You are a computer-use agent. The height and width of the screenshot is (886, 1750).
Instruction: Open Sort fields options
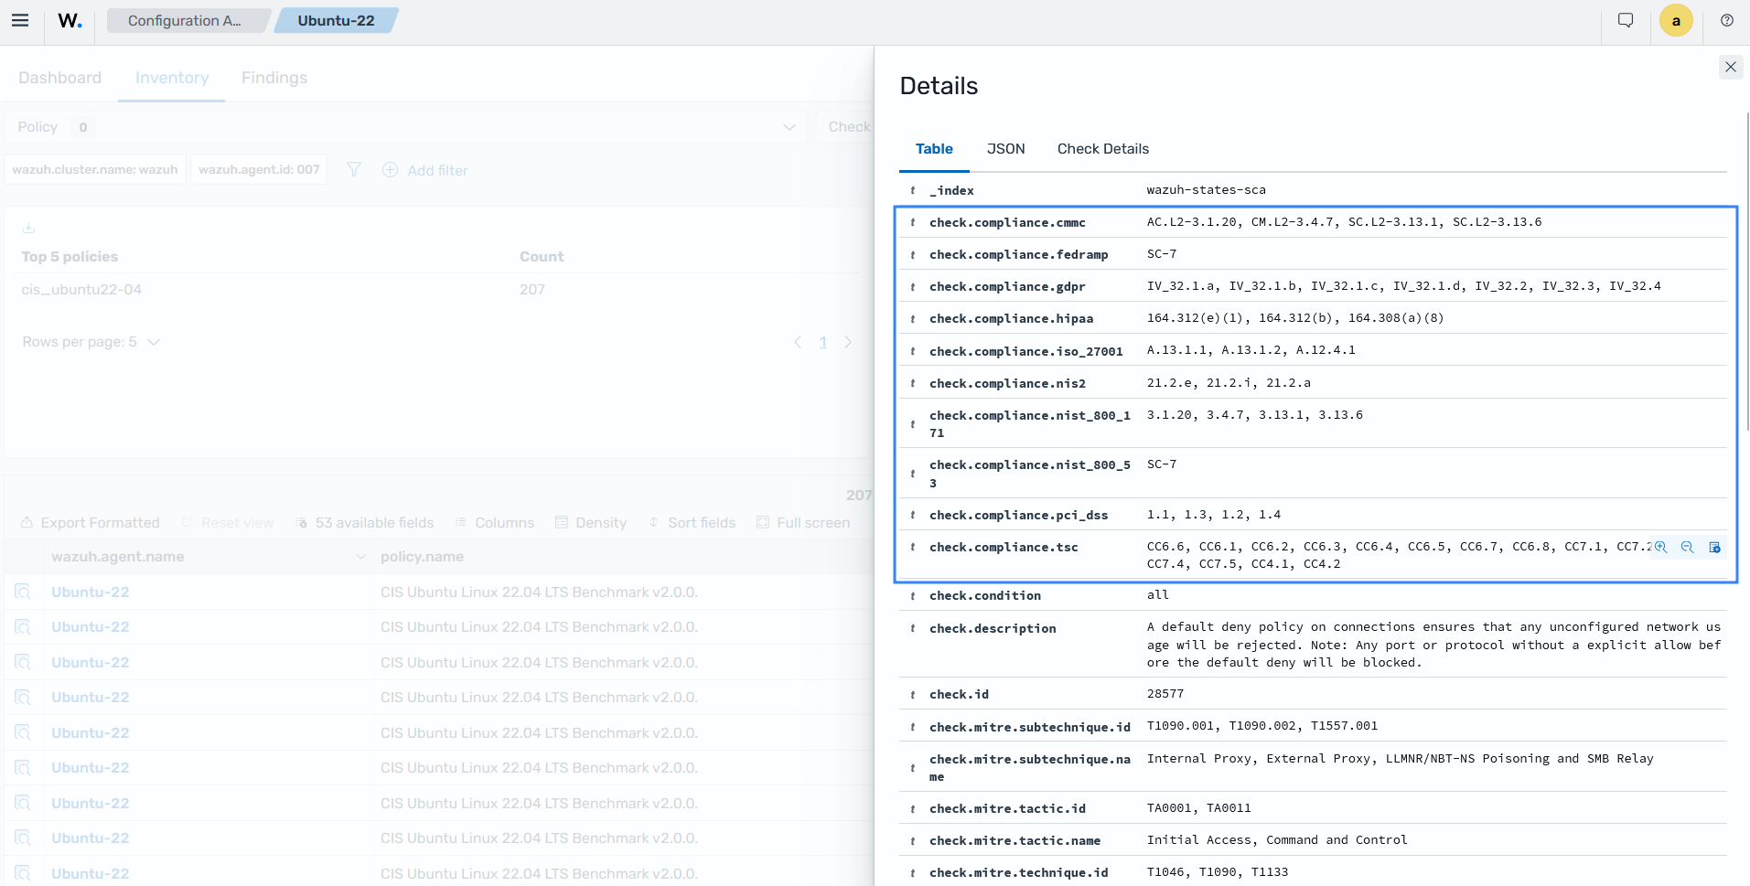point(692,523)
